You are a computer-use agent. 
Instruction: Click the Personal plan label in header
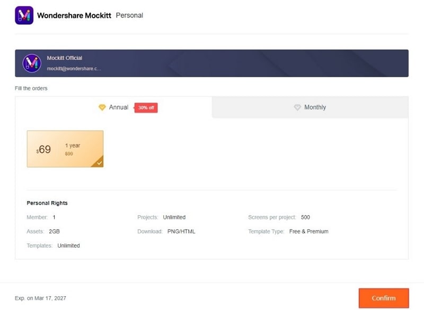pyautogui.click(x=129, y=15)
